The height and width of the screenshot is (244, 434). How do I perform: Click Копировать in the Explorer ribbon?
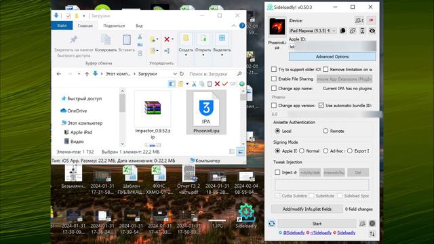point(106,43)
